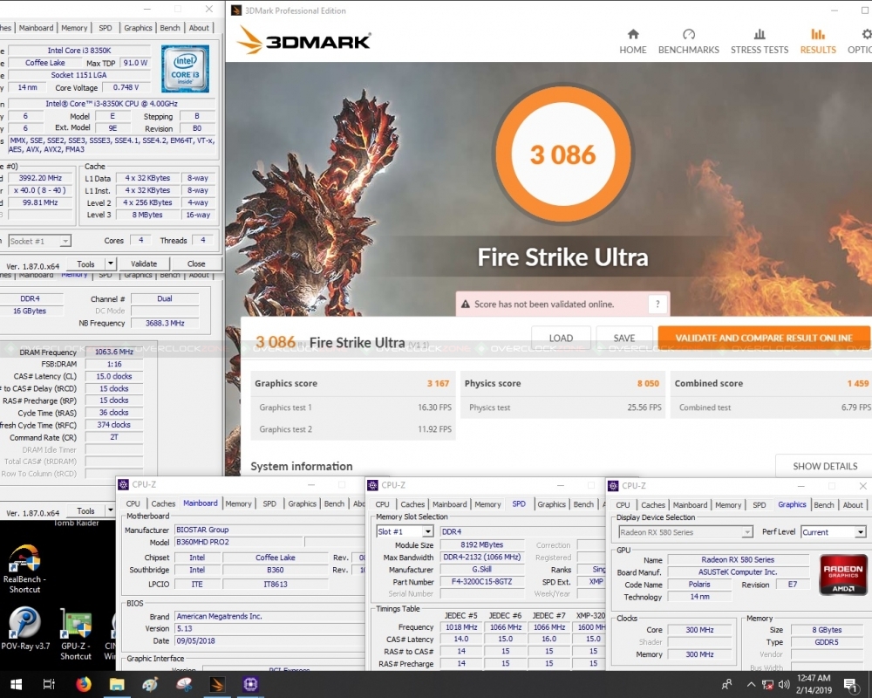
Task: Open the POV-Ray v3.7 desktop shortcut
Action: coord(24,628)
